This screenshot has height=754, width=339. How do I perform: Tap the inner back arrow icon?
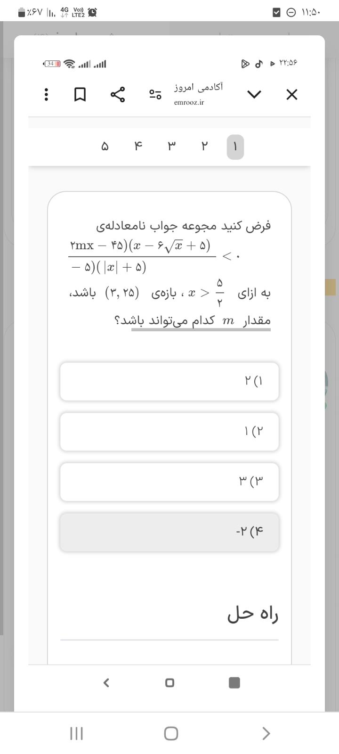pos(106,682)
